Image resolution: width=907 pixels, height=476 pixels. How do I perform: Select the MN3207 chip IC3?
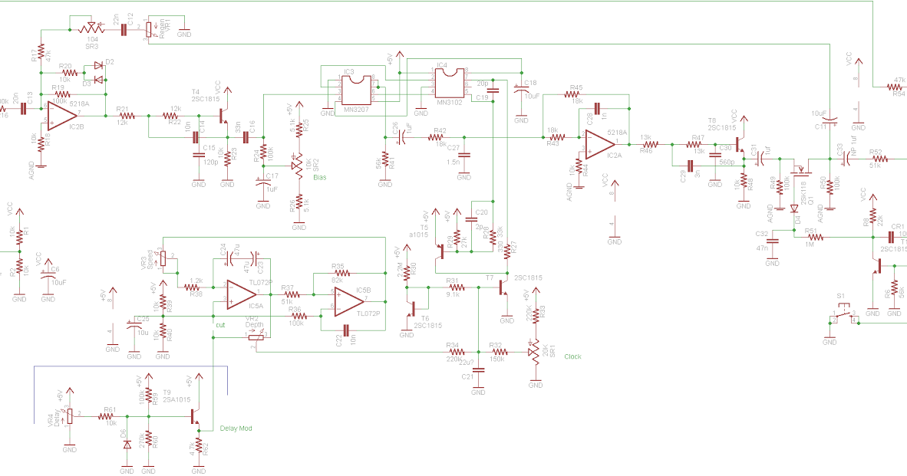pos(356,90)
